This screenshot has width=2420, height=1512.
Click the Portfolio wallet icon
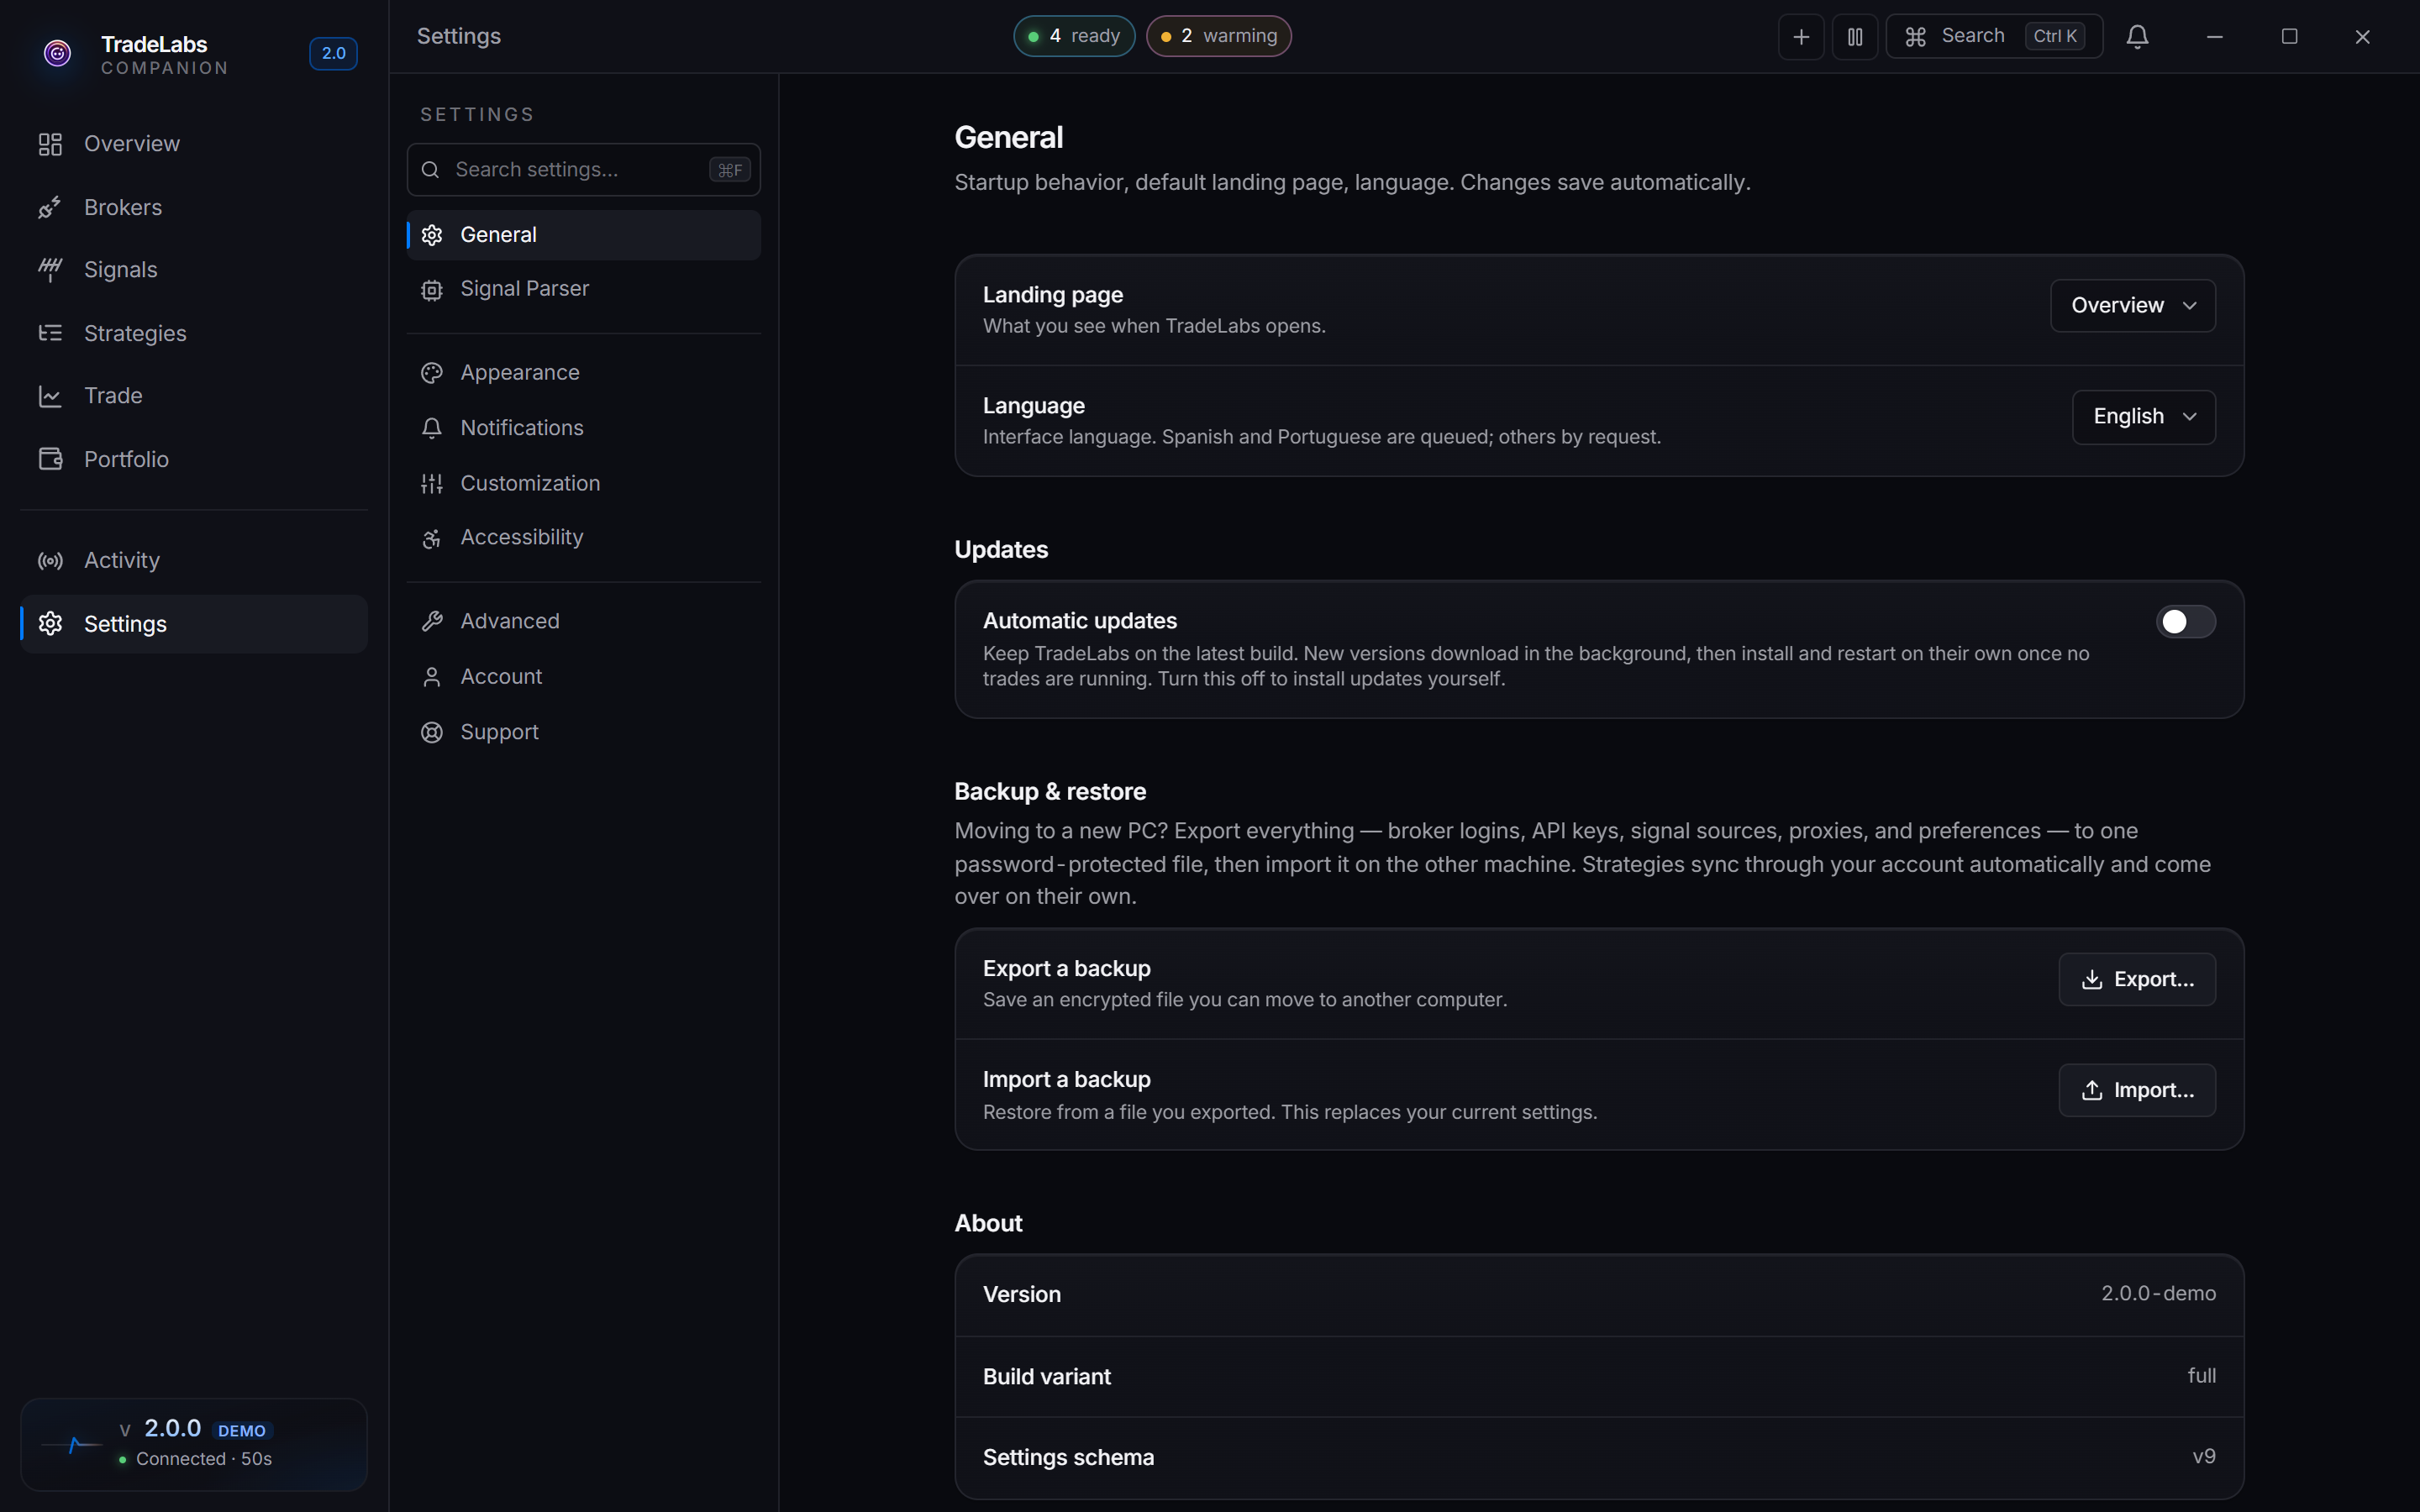50,459
